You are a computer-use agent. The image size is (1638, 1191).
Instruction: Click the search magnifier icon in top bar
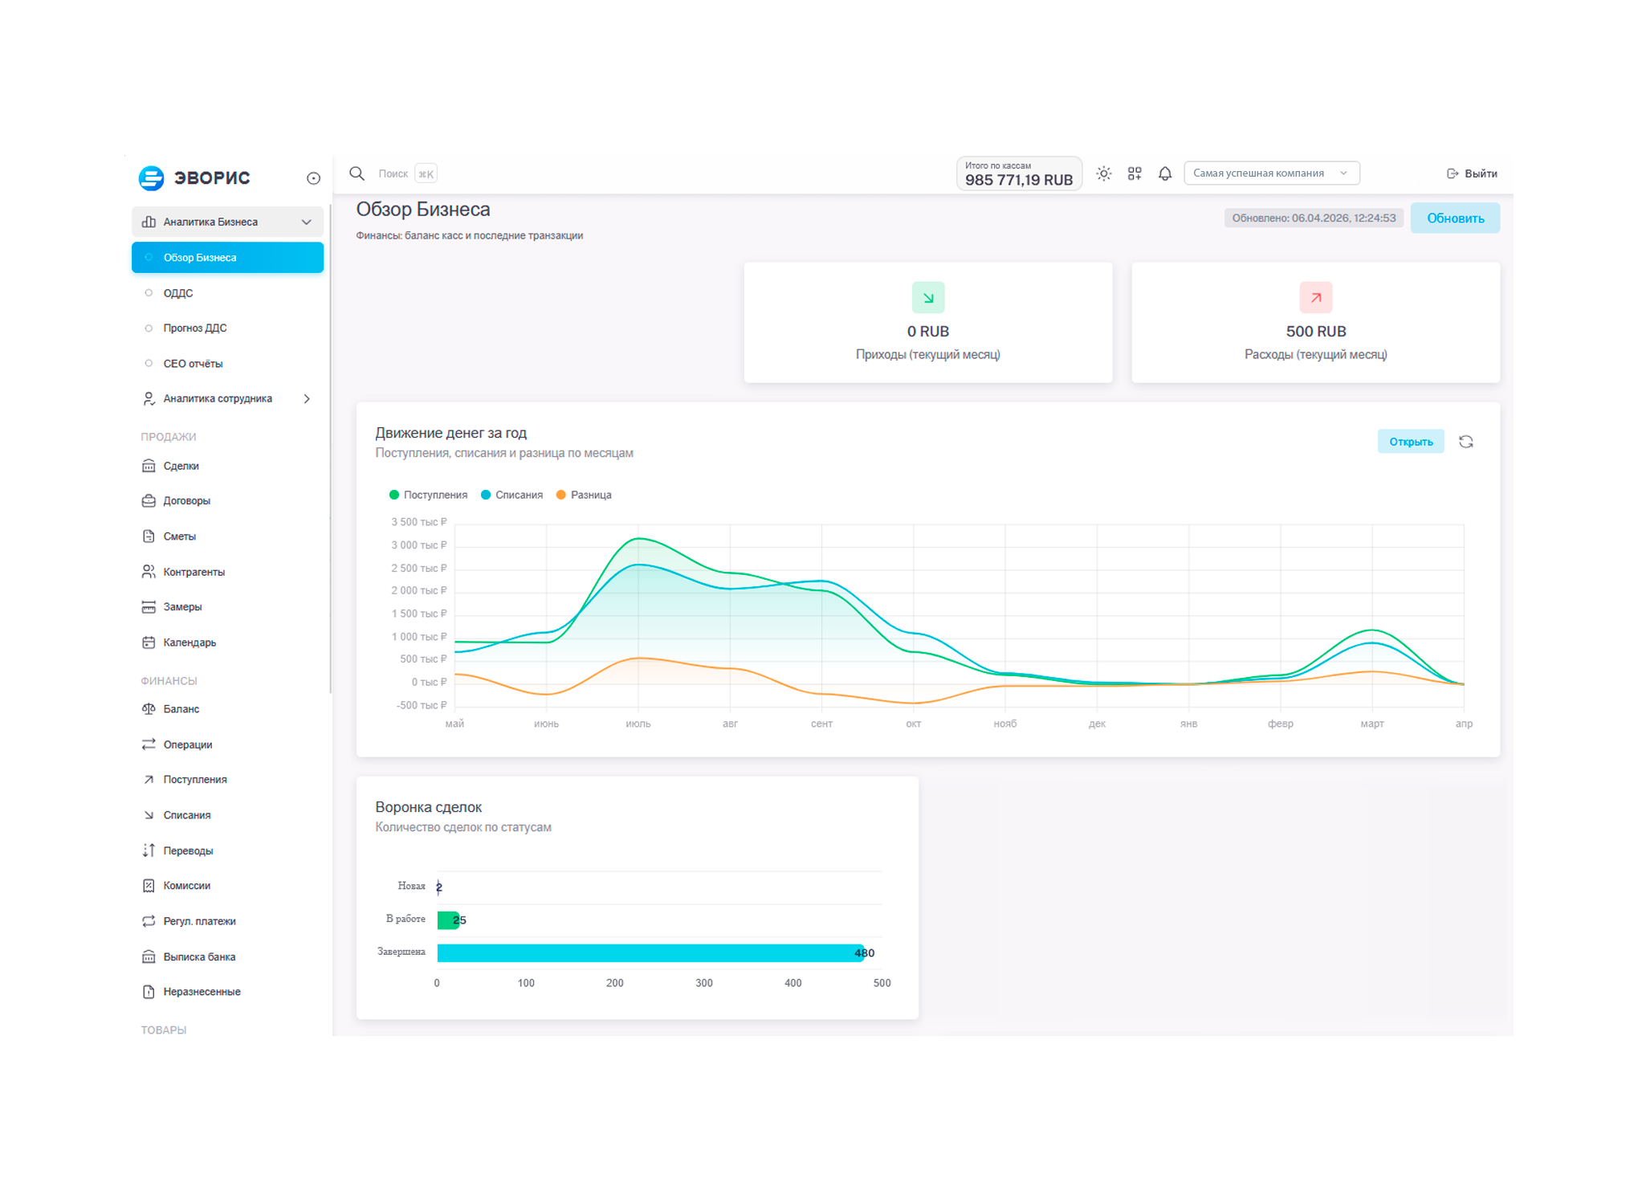358,173
